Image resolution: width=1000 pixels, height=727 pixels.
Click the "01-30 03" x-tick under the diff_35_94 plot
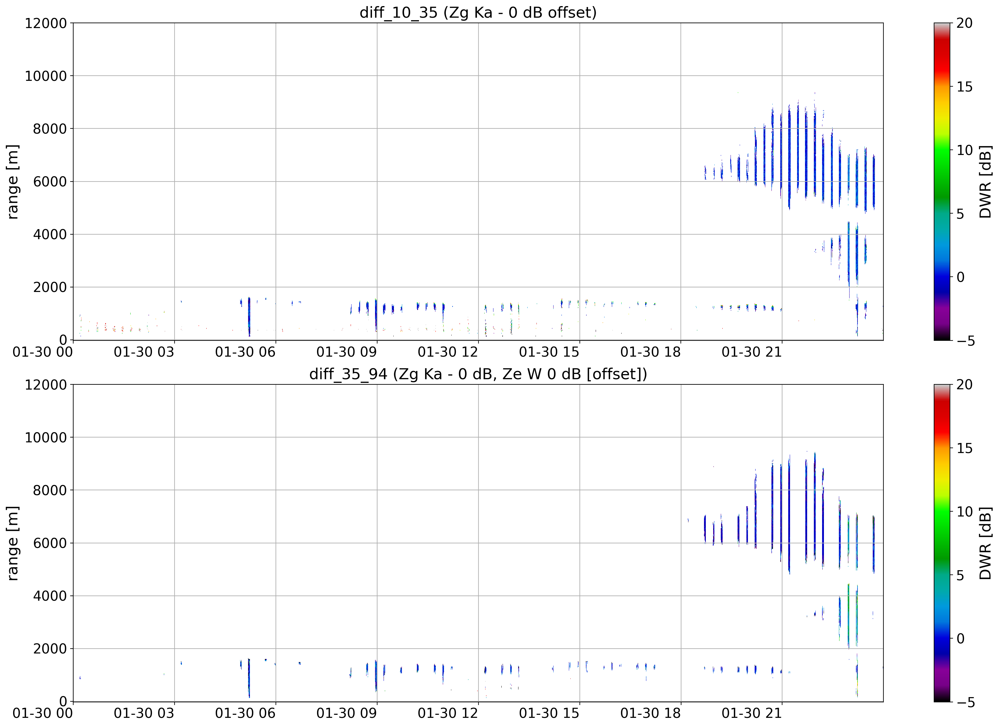(144, 713)
